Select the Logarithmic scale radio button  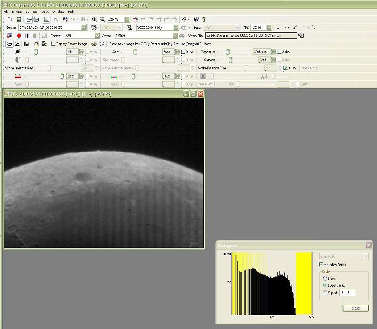[x=325, y=285]
